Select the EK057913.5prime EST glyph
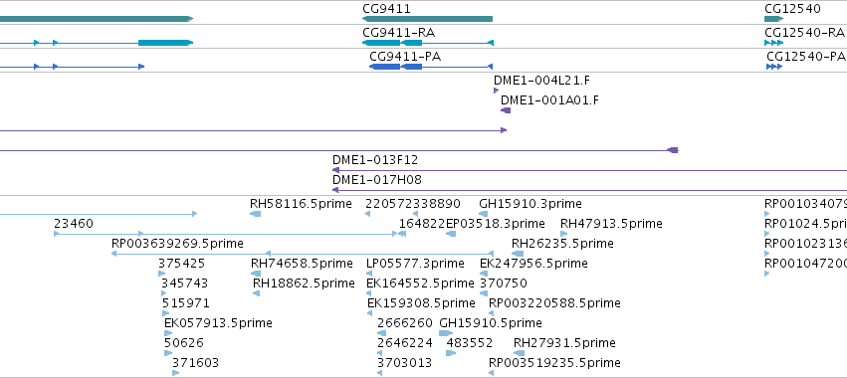Image resolution: width=847 pixels, height=378 pixels. coord(168,333)
